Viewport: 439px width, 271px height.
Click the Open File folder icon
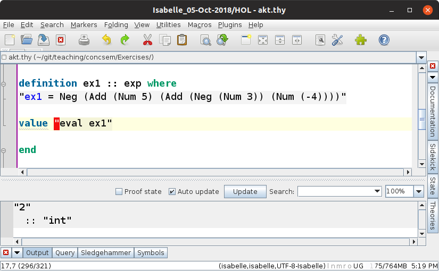pyautogui.click(x=27, y=40)
